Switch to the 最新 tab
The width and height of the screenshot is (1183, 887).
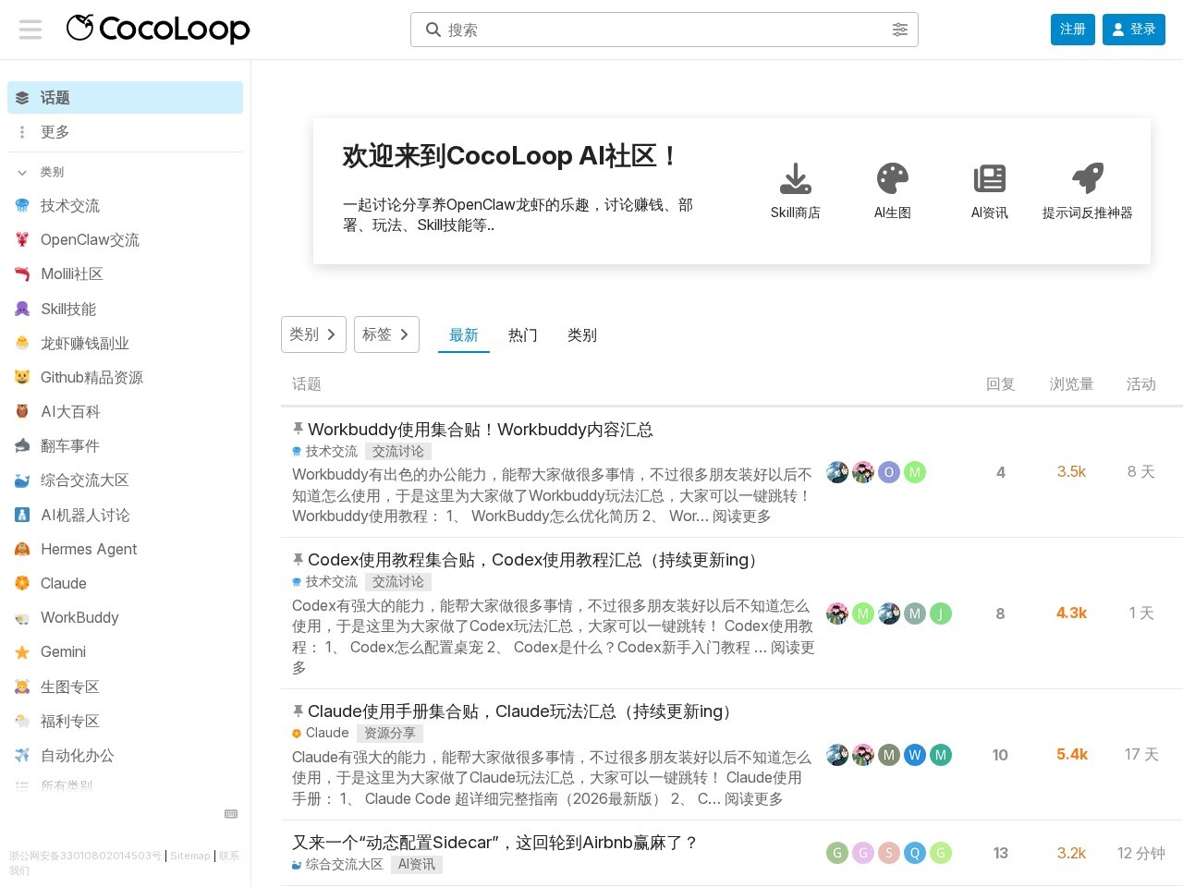464,335
